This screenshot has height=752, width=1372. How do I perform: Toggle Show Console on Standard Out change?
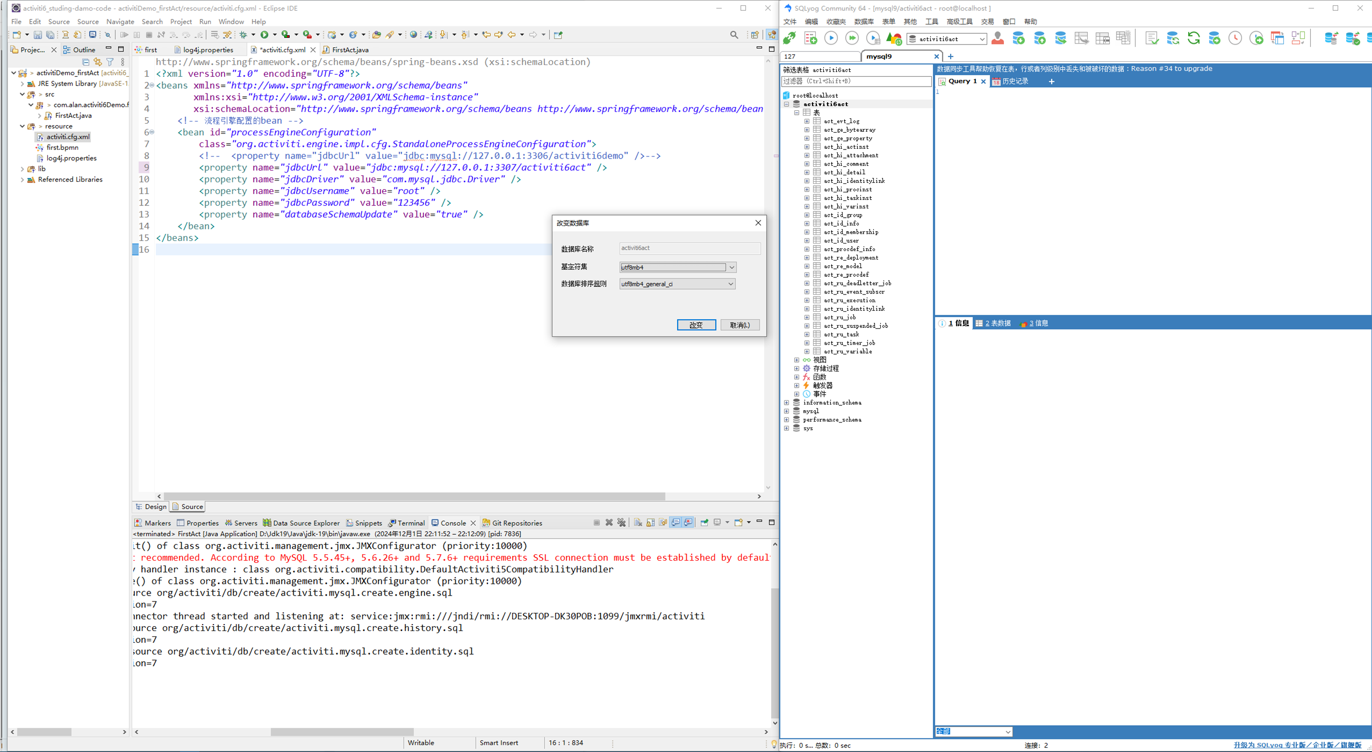(x=676, y=522)
